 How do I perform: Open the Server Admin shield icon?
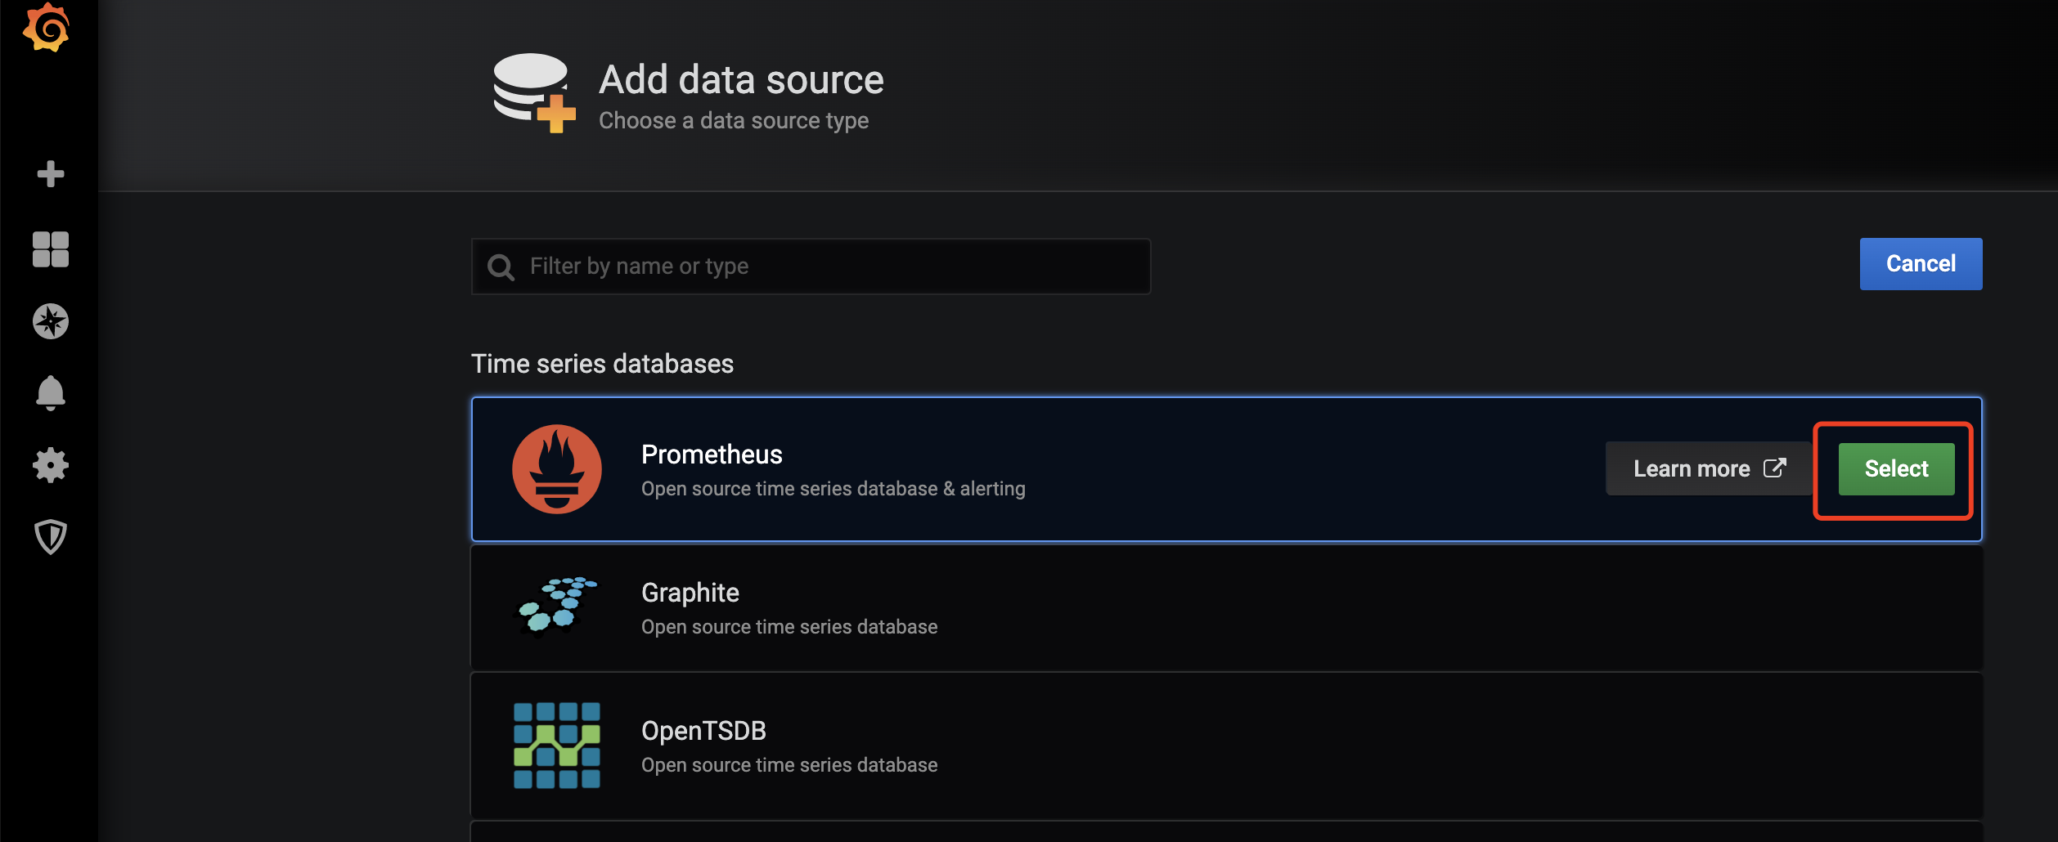[x=51, y=537]
